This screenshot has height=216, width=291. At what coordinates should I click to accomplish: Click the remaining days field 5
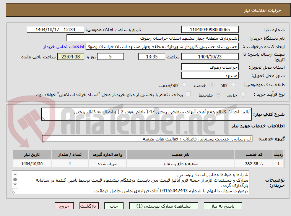coord(111,57)
